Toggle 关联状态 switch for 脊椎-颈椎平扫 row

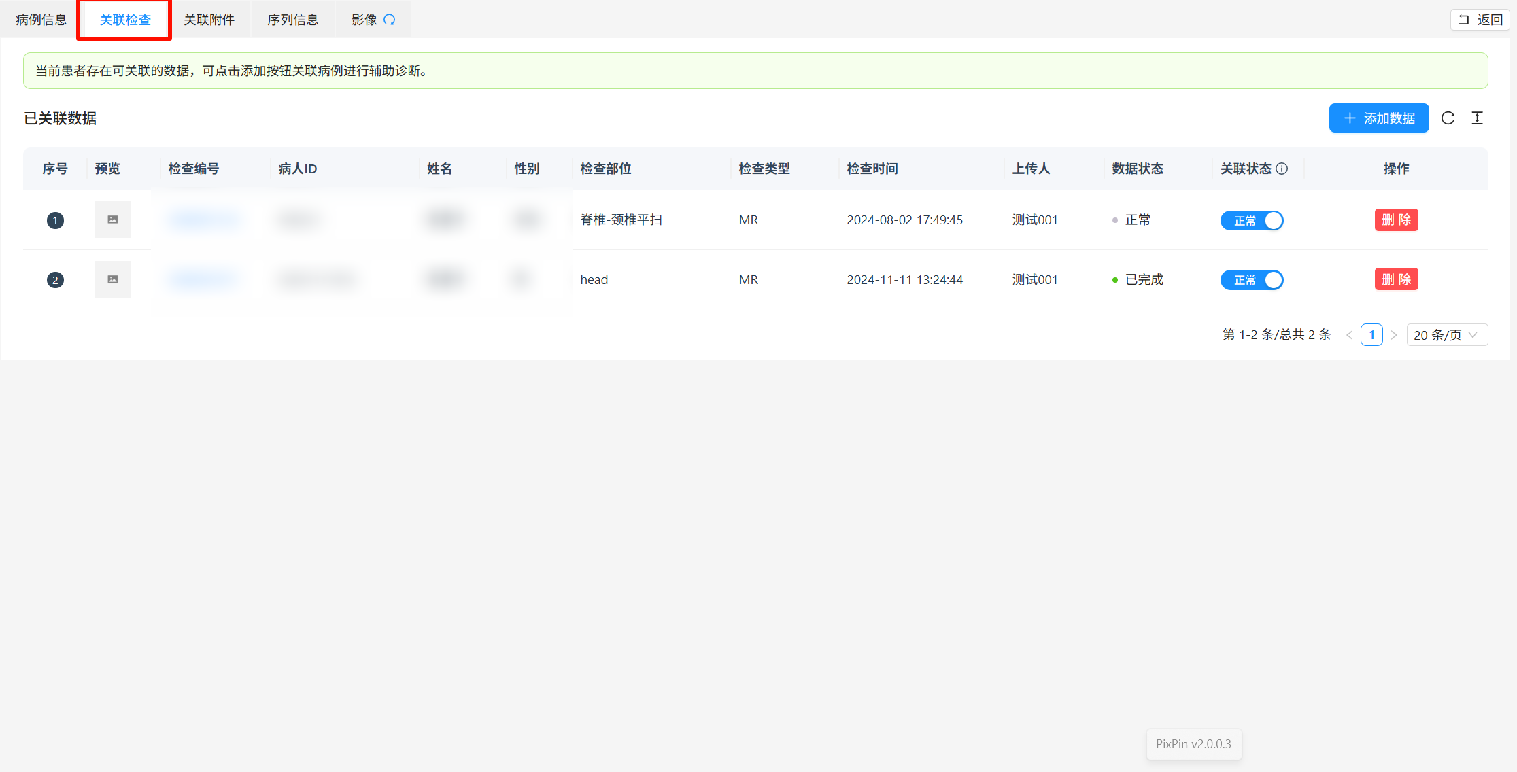[x=1251, y=220]
